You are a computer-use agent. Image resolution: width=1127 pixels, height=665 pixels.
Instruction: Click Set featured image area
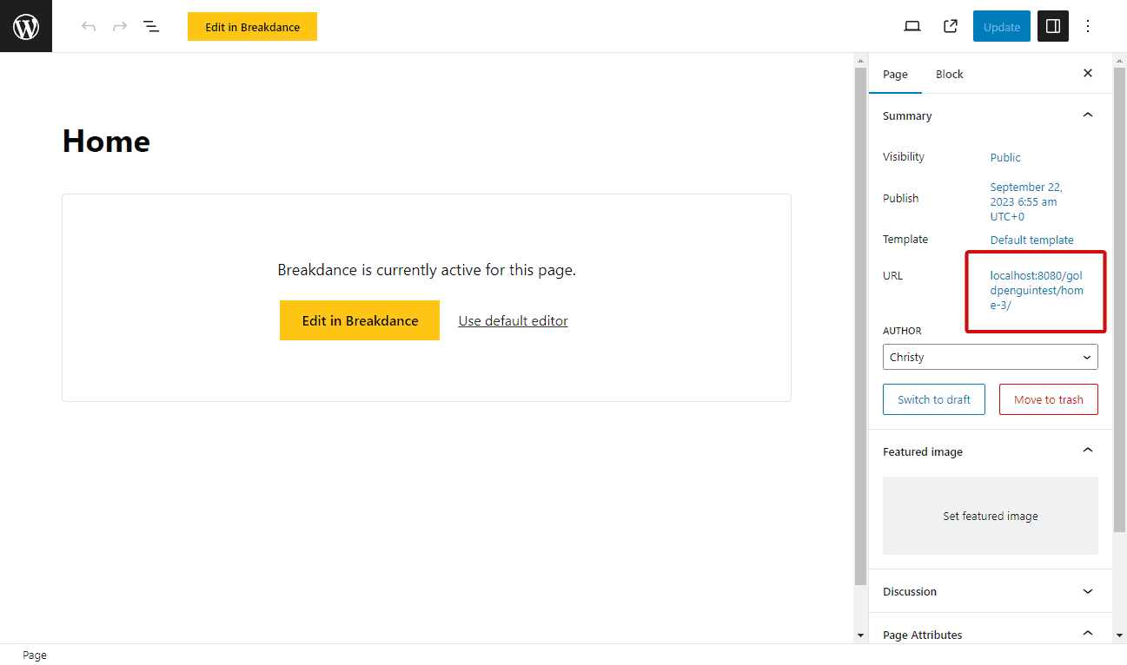coord(990,516)
